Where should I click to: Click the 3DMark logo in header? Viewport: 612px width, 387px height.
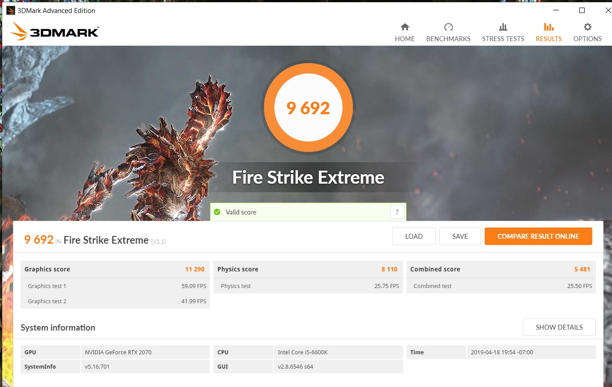55,32
